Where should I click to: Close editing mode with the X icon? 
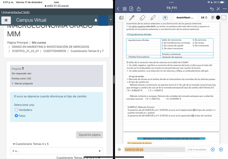click(x=218, y=9)
